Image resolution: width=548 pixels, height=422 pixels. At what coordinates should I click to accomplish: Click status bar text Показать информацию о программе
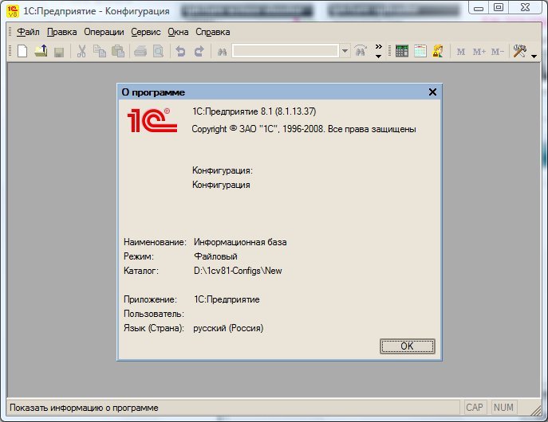(x=84, y=408)
